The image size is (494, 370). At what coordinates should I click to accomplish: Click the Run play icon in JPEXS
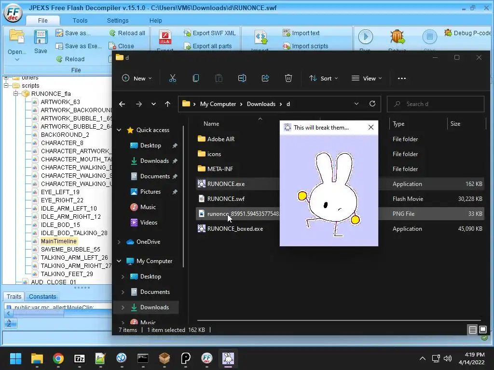[x=366, y=37]
